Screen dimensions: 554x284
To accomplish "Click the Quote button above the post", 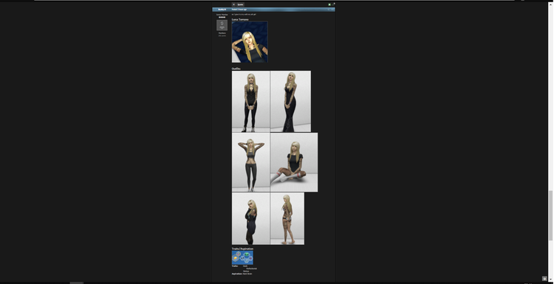I will [240, 4].
